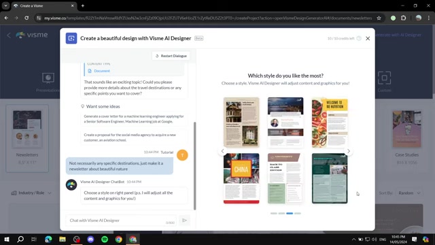Image resolution: width=435 pixels, height=245 pixels.
Task: Click the Generate with AI Designer link
Action: point(398,35)
